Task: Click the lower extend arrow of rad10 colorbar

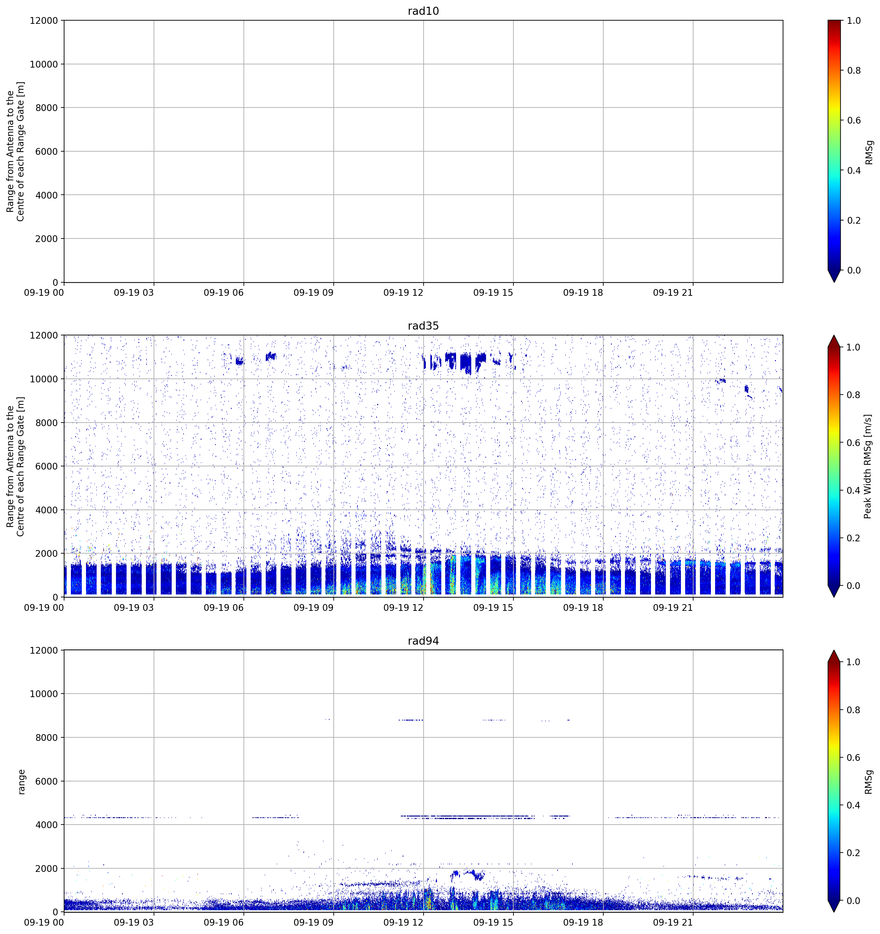Action: tap(834, 276)
